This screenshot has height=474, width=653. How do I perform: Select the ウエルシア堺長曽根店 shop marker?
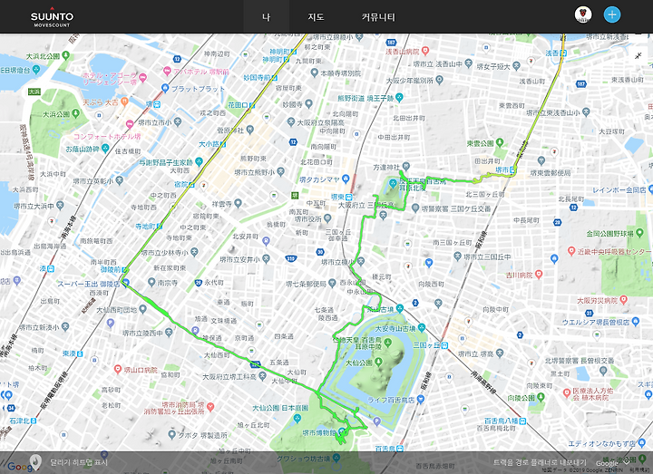click(x=635, y=321)
